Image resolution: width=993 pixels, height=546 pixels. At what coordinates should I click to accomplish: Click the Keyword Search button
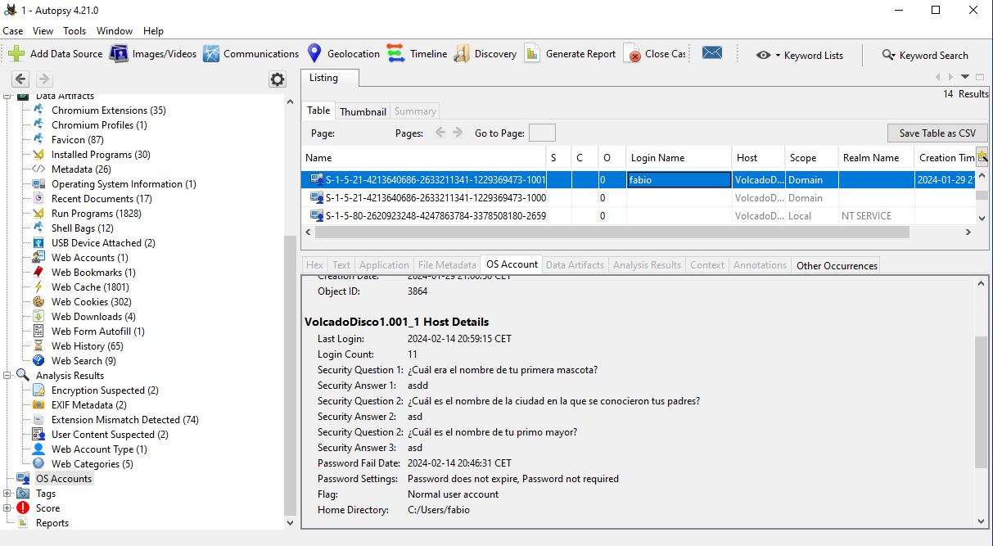tap(924, 55)
